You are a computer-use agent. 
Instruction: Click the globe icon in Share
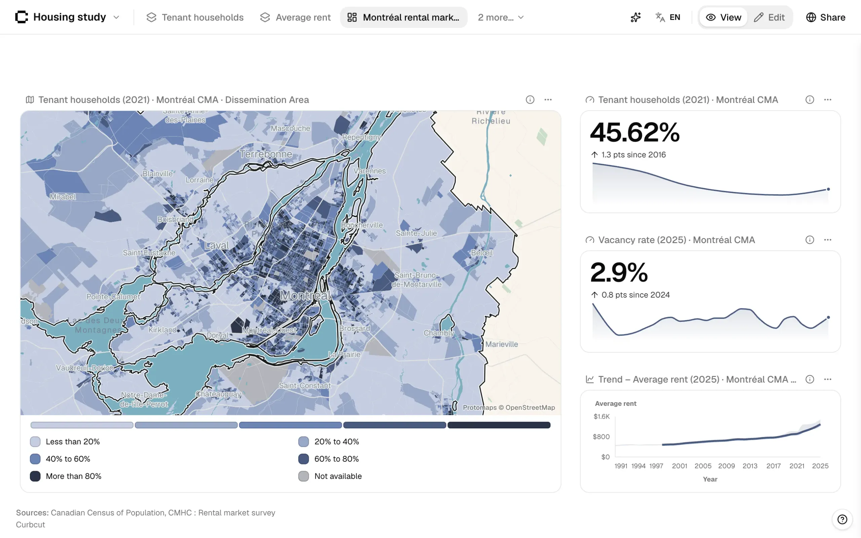(x=811, y=17)
